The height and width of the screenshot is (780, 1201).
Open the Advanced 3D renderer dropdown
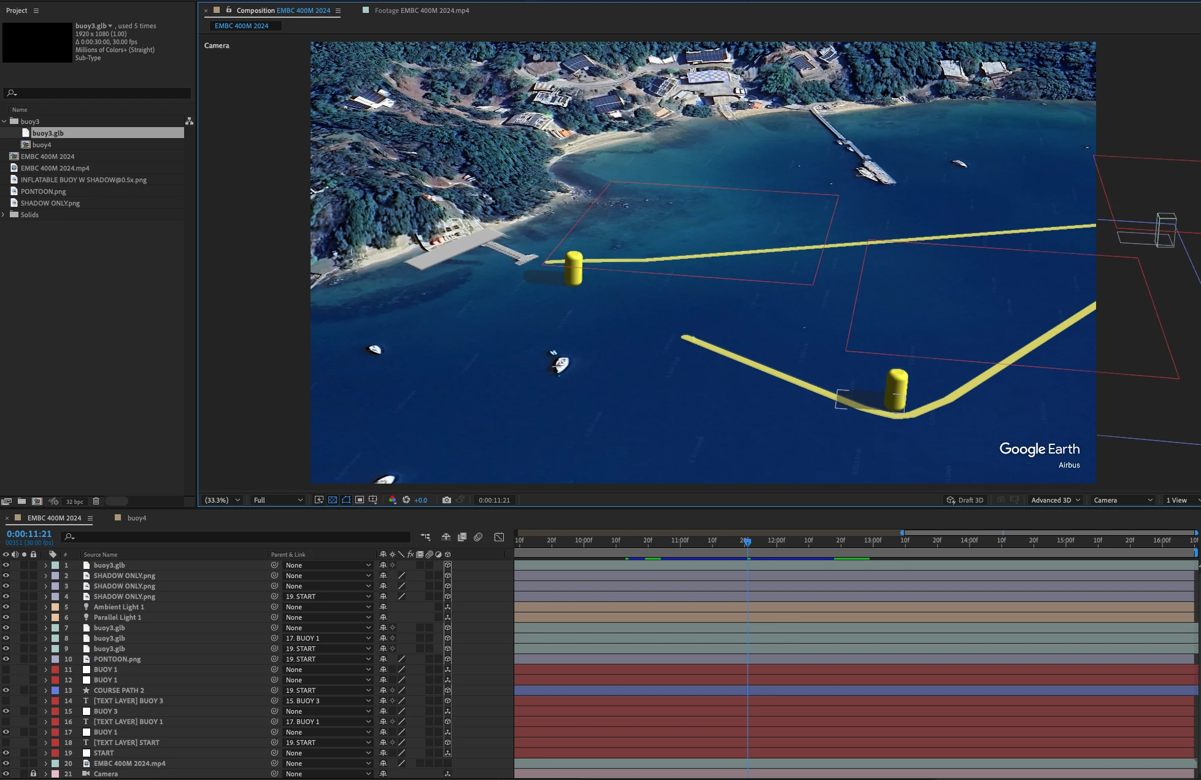pos(1055,500)
